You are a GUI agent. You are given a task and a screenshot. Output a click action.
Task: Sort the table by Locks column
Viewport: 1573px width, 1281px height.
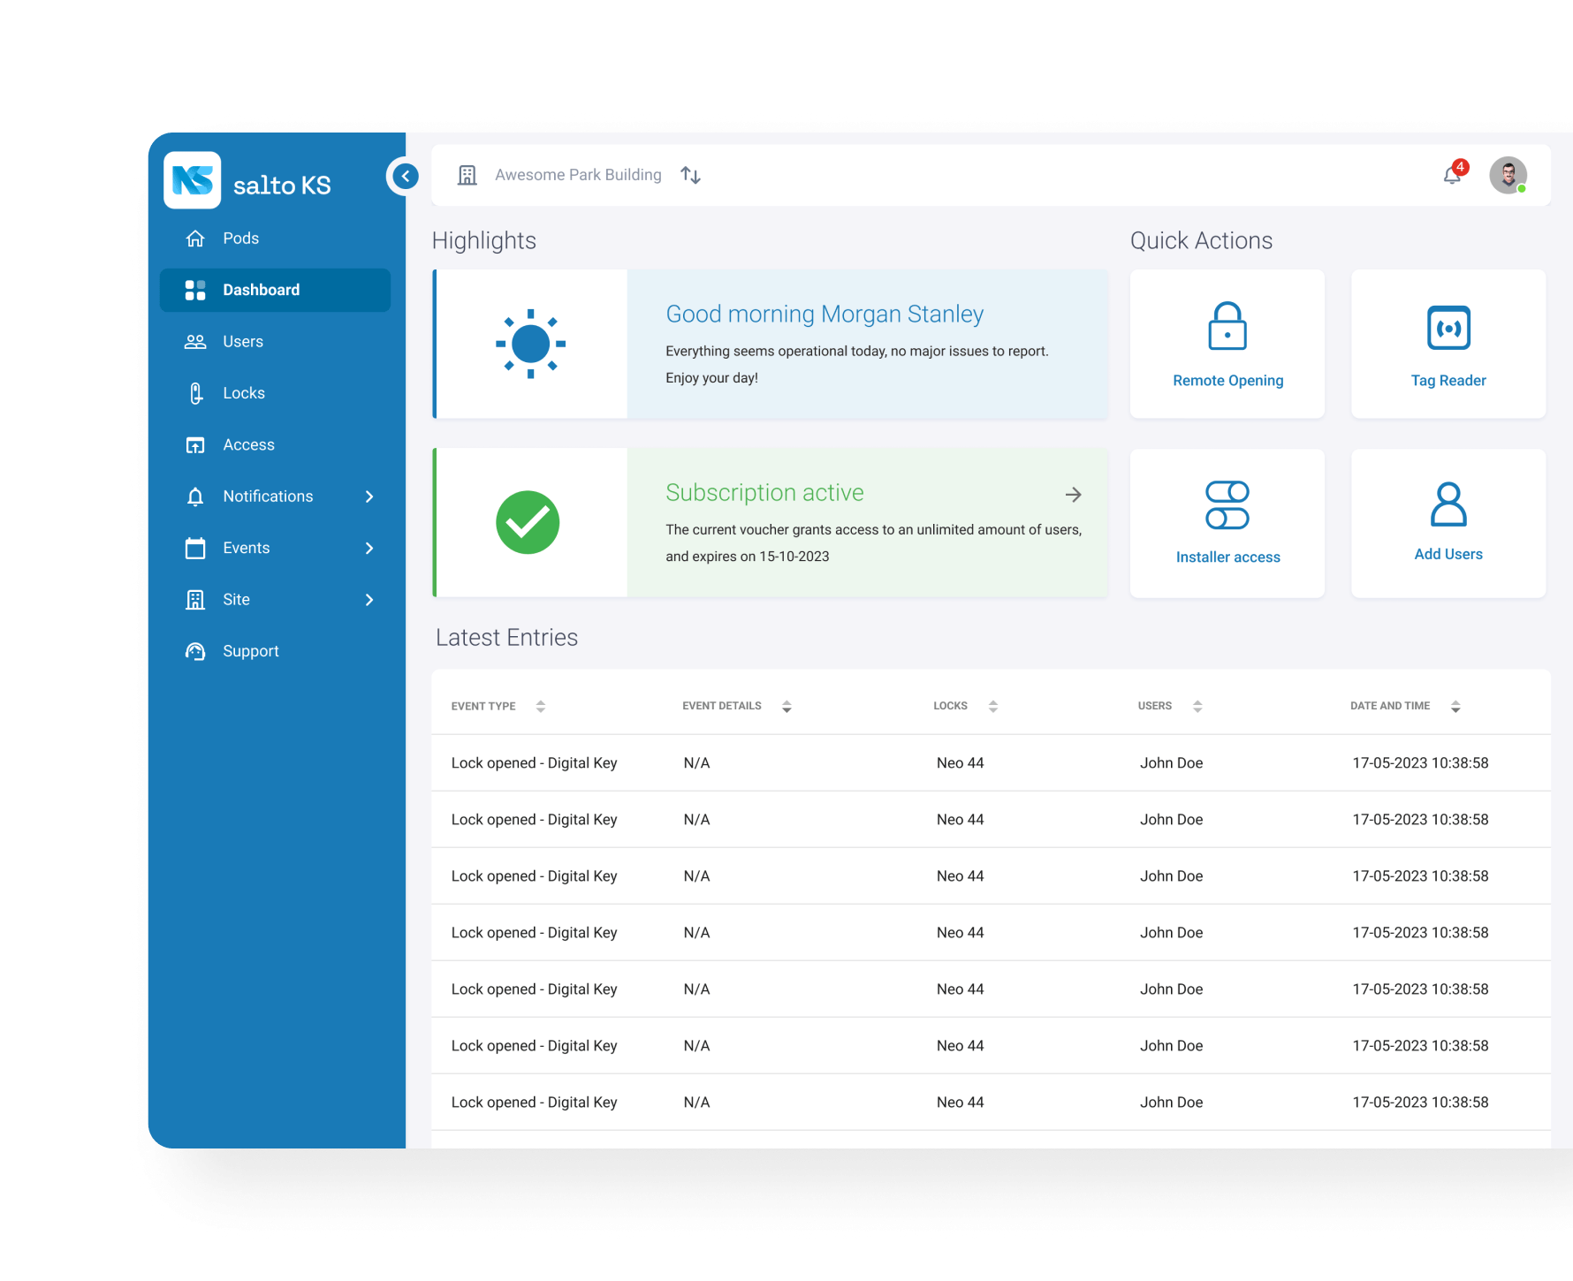click(992, 706)
